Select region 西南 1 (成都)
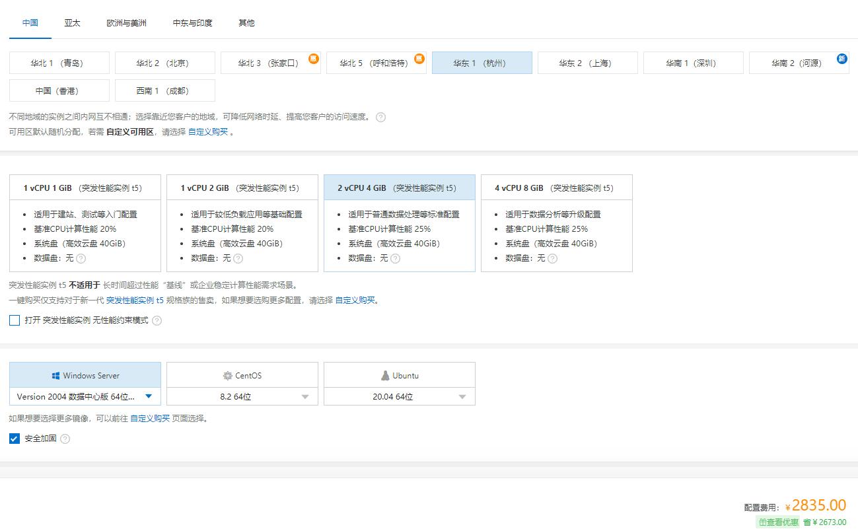Image resolution: width=858 pixels, height=531 pixels. pos(165,90)
